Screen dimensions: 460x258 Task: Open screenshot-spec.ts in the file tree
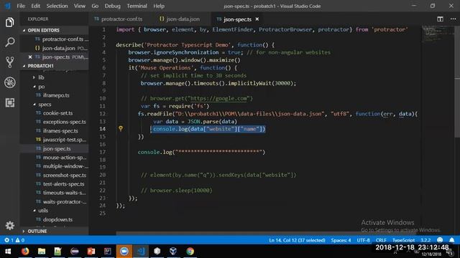pyautogui.click(x=65, y=175)
